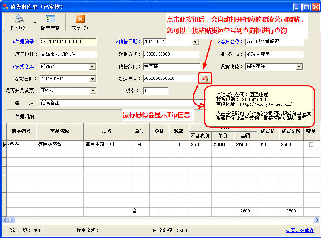Click the 配置单据 configure document icon
The height and width of the screenshot is (238, 321).
(x=50, y=19)
